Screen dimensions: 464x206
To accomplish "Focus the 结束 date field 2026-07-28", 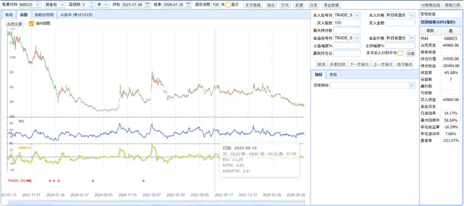I will pyautogui.click(x=174, y=4).
